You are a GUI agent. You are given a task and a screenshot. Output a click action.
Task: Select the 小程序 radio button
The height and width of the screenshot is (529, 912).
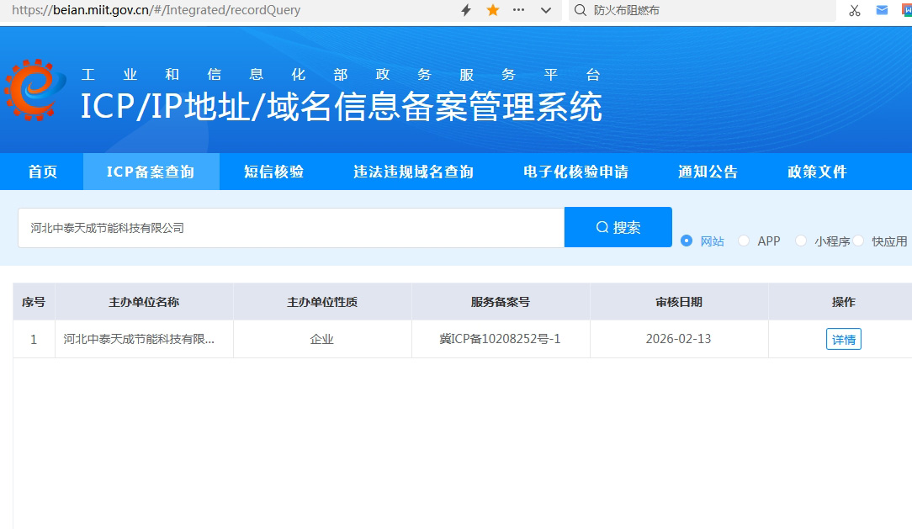tap(801, 241)
